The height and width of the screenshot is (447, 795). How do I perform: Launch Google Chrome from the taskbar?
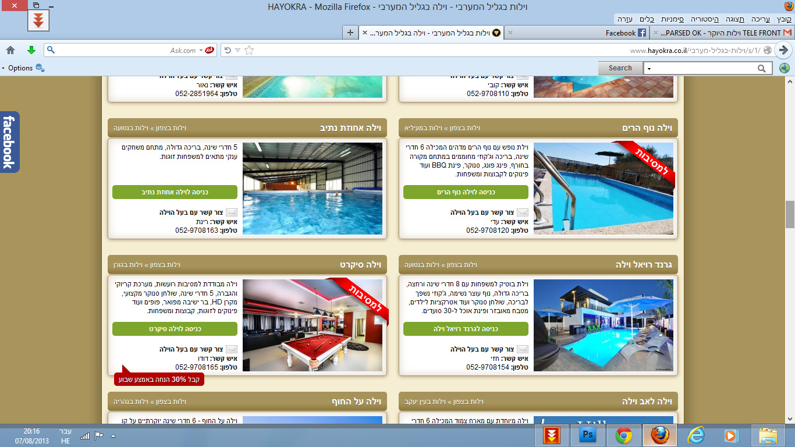click(623, 435)
